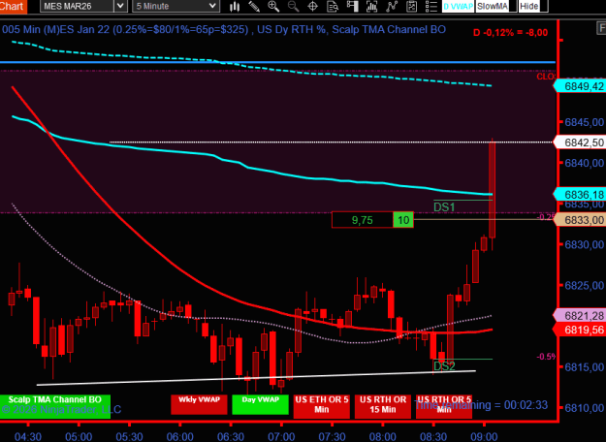This screenshot has height=442, width=606.
Task: Click the 6821,28 pink price marker
Action: click(581, 316)
